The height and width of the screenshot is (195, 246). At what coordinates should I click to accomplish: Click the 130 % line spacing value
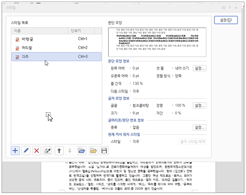137,84
